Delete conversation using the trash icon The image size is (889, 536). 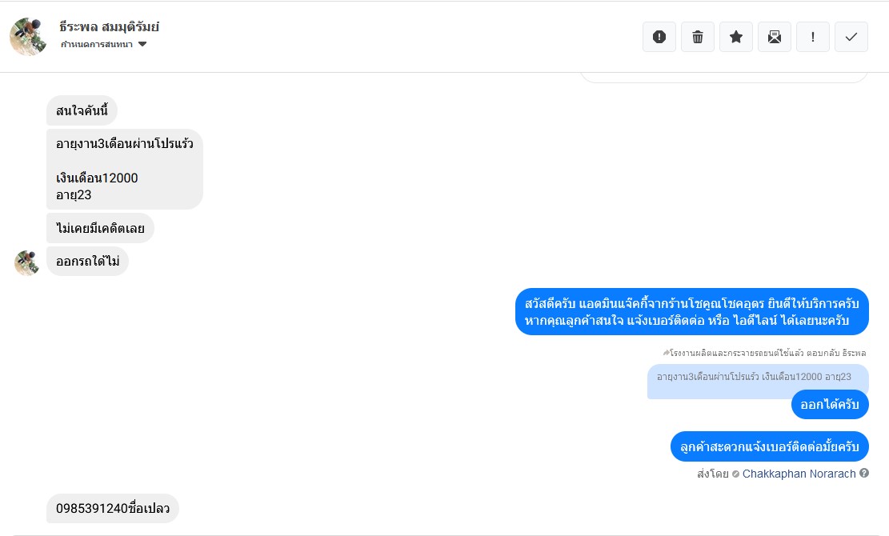click(x=698, y=37)
